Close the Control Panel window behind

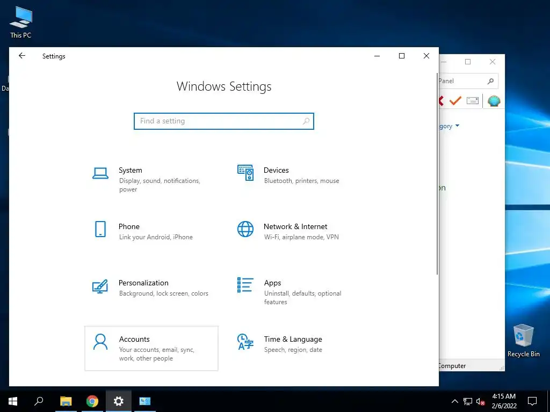493,62
